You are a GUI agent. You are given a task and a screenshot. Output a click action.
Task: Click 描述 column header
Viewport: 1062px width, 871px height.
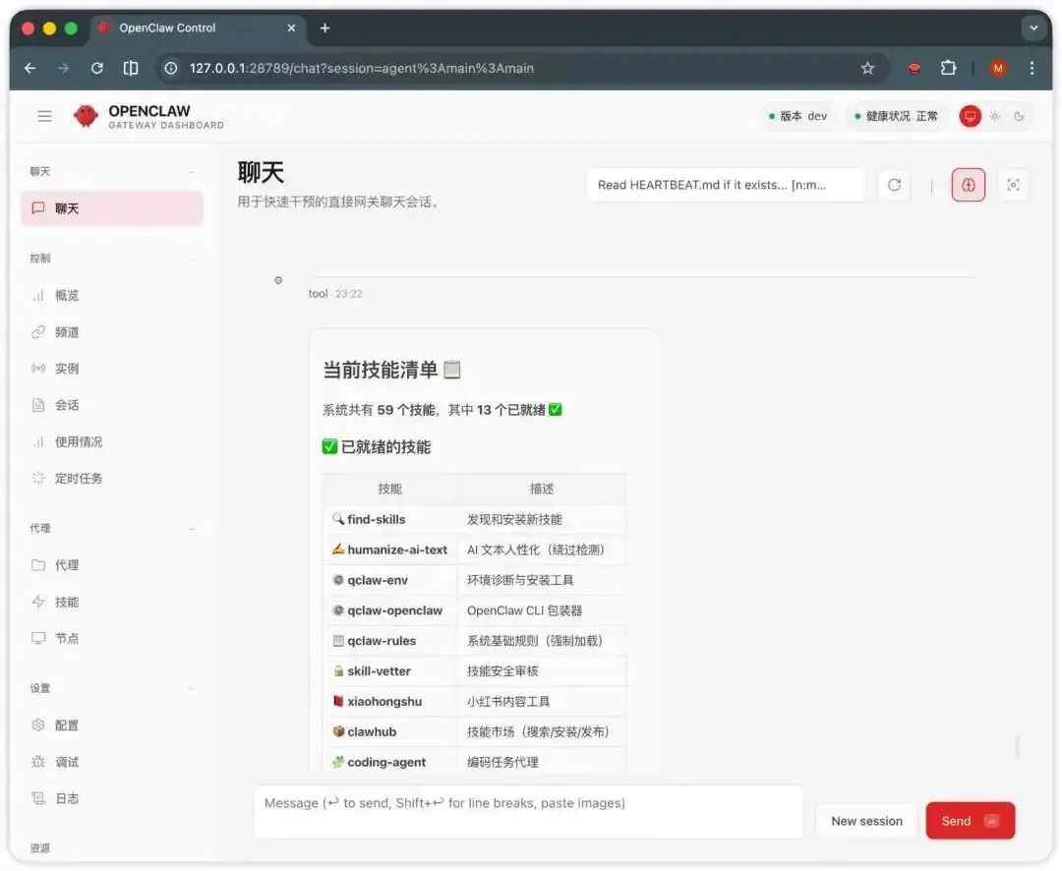541,489
